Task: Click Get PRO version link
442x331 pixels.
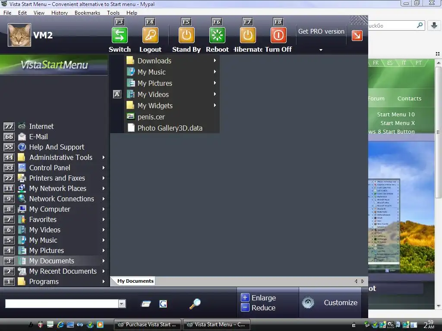Action: tap(321, 31)
